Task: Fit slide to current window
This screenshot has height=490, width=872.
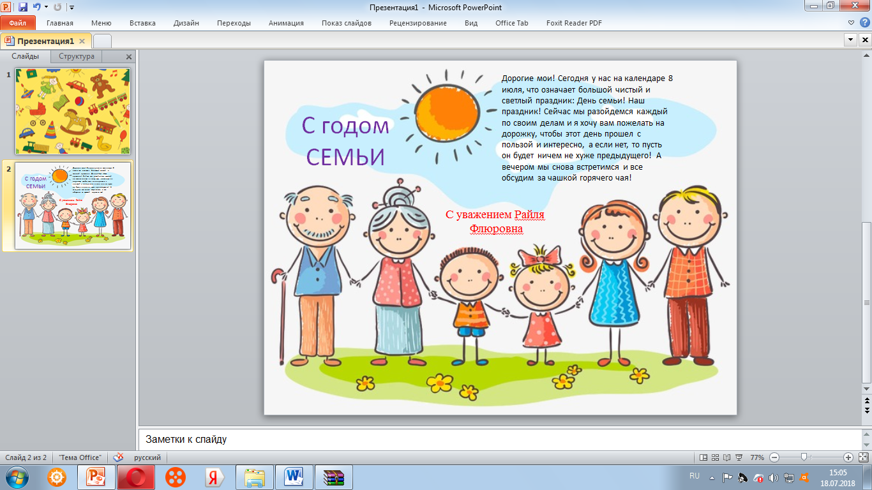Action: pos(863,457)
